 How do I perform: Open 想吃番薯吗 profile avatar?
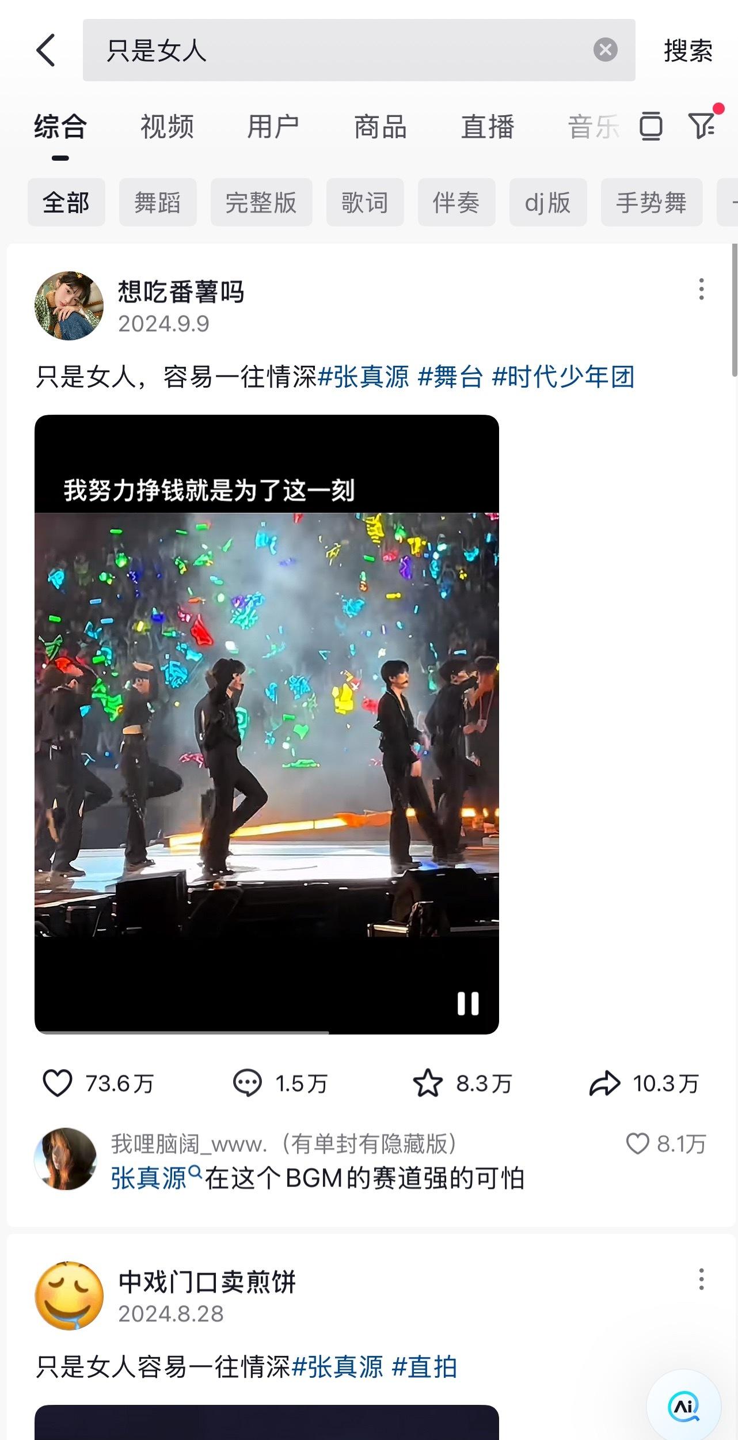click(x=69, y=306)
